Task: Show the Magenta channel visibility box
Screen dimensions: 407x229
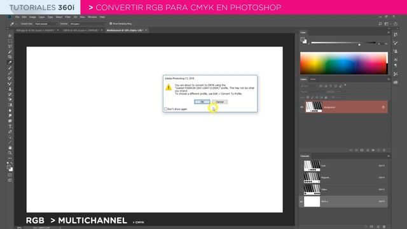Action: click(x=301, y=177)
